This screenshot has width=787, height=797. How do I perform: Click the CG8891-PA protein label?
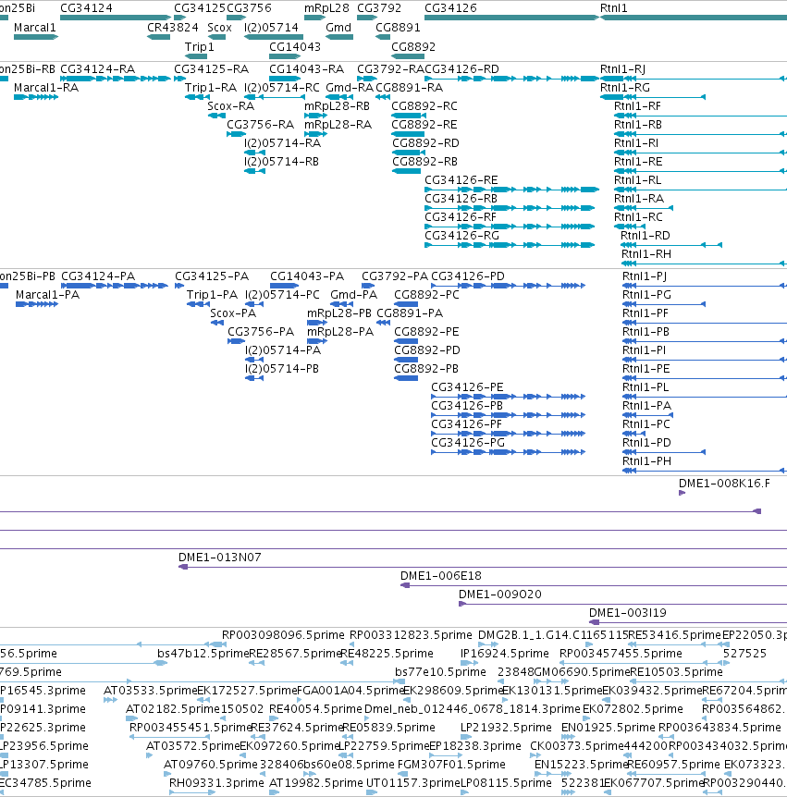tap(410, 313)
